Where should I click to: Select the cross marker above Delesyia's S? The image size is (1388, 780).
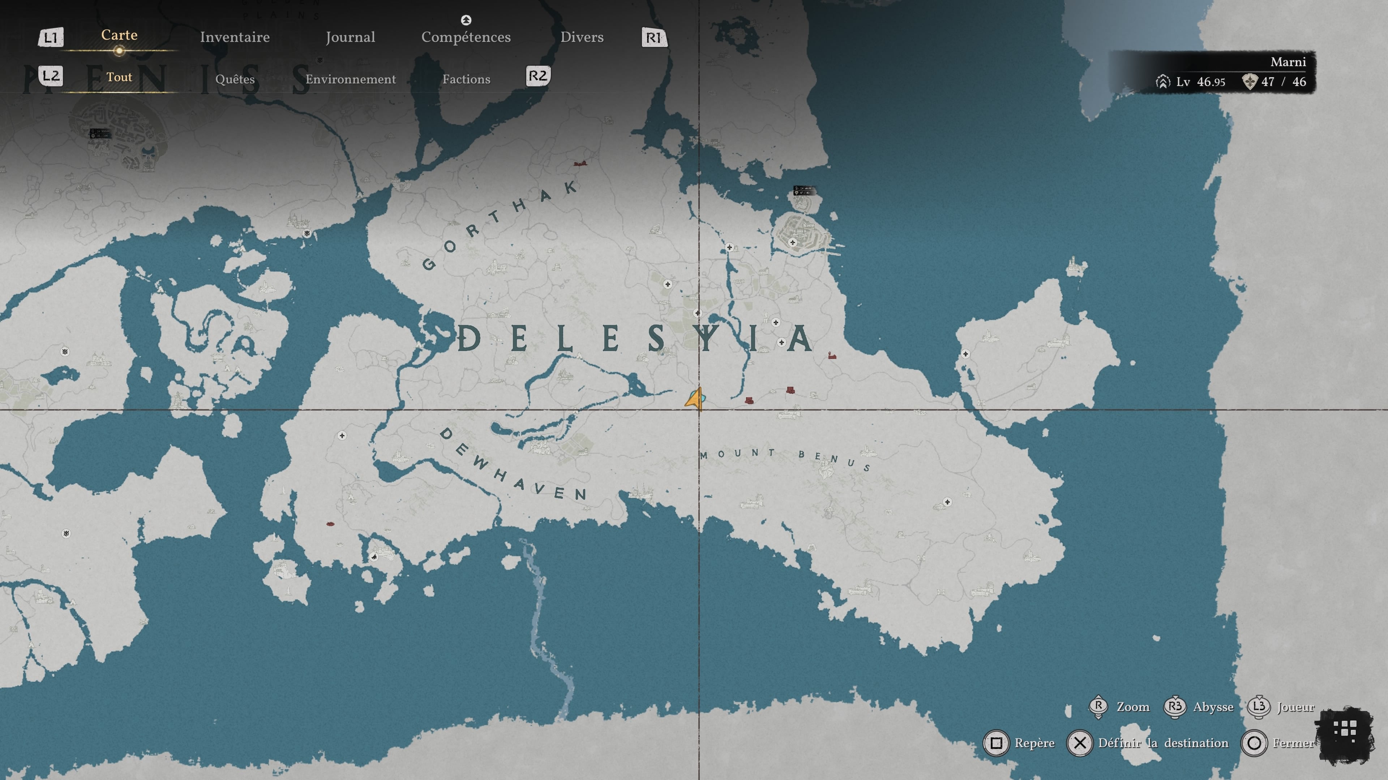coord(668,284)
